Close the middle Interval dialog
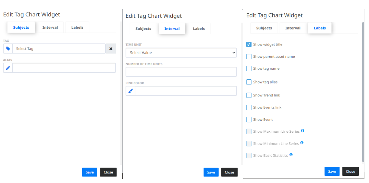Screen dimensions: 369x183 tap(230, 172)
